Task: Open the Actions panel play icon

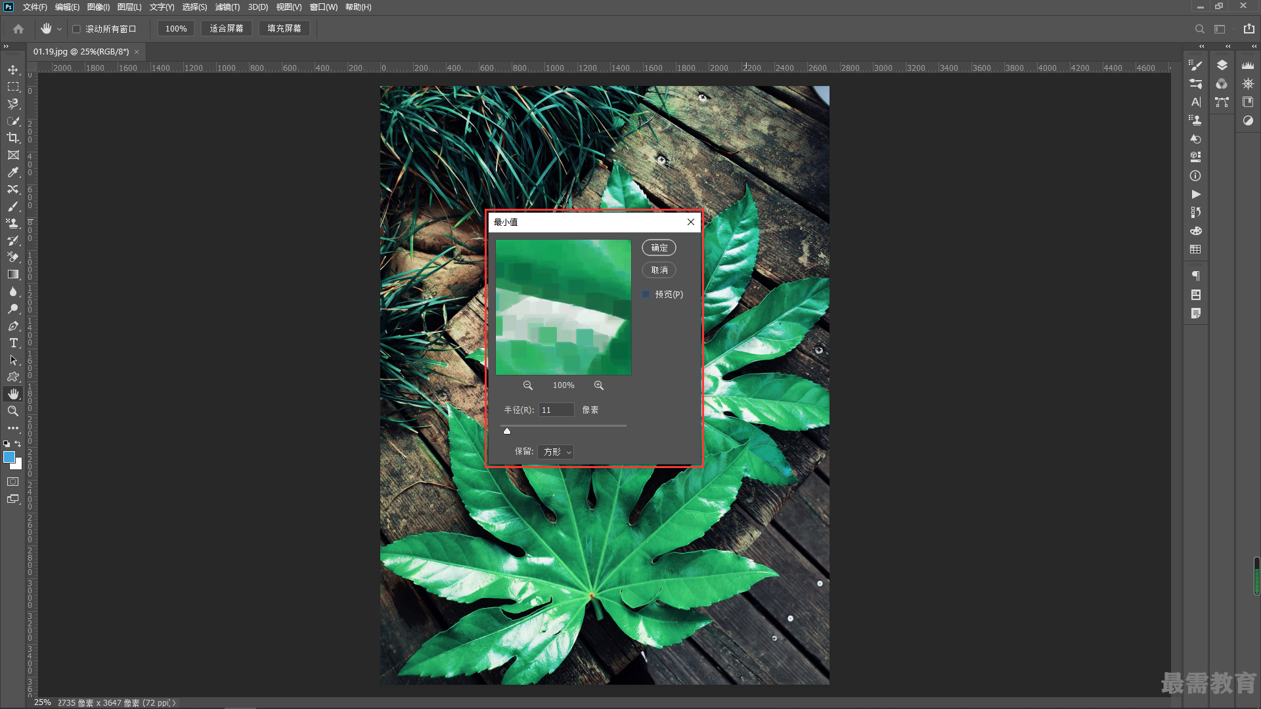Action: point(1195,194)
